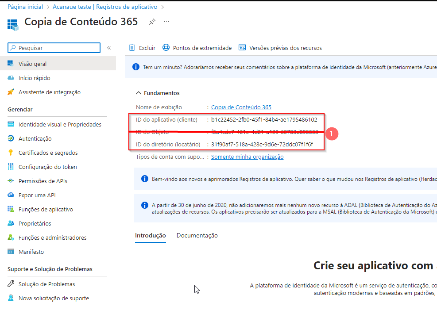Click the Manifesto brackets icon

[11, 252]
